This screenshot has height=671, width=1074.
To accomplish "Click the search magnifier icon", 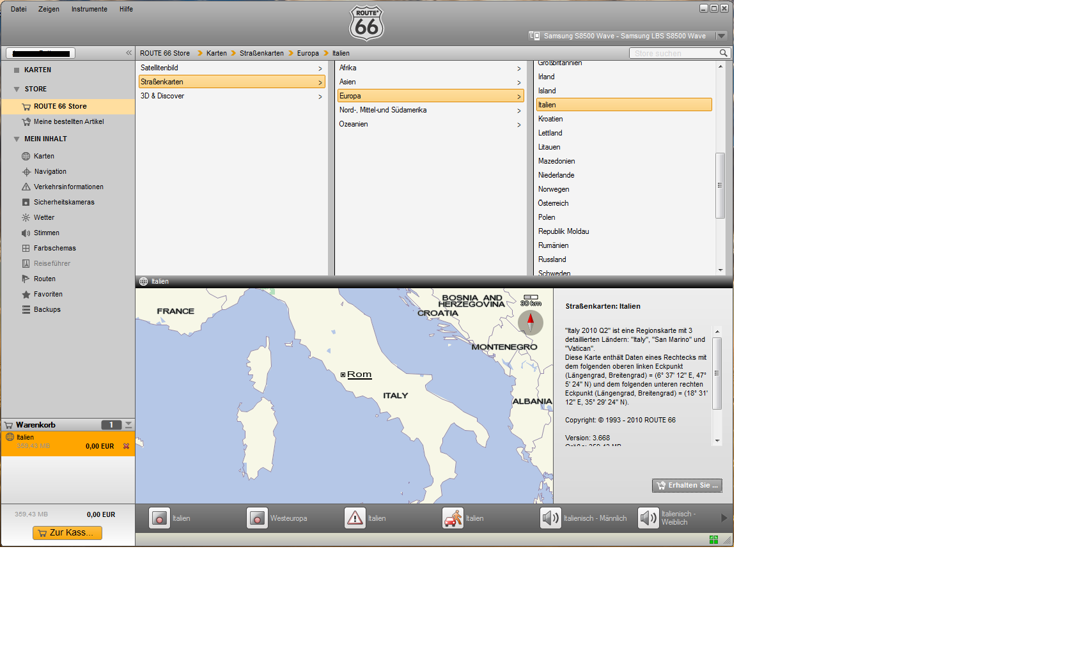I will [x=723, y=53].
